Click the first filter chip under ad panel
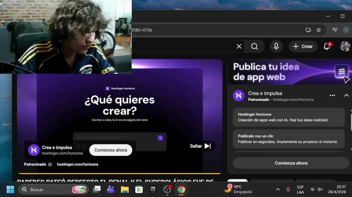The image size is (352, 197). [x=238, y=181]
